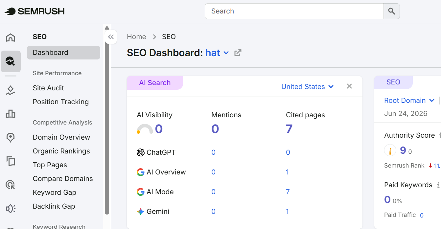Click the Semrush Rank label
The image size is (441, 229).
coord(404,166)
